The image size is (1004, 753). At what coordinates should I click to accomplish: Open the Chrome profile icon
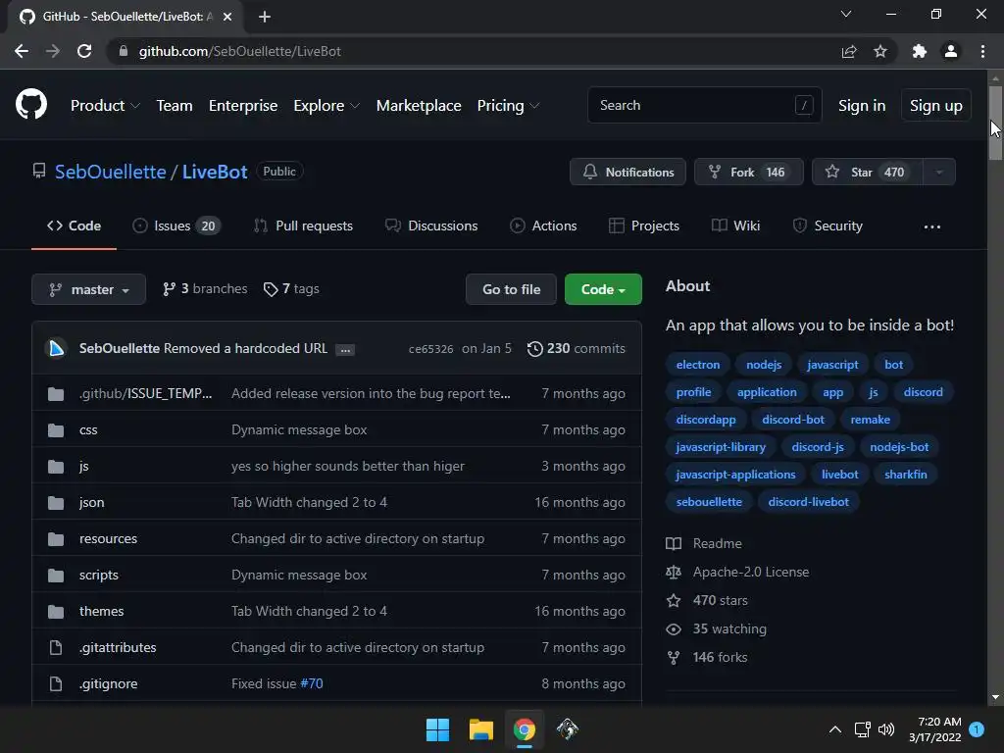point(951,51)
